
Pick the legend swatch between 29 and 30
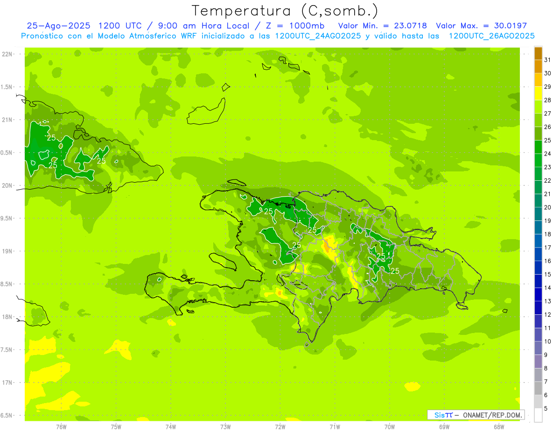[x=538, y=80]
